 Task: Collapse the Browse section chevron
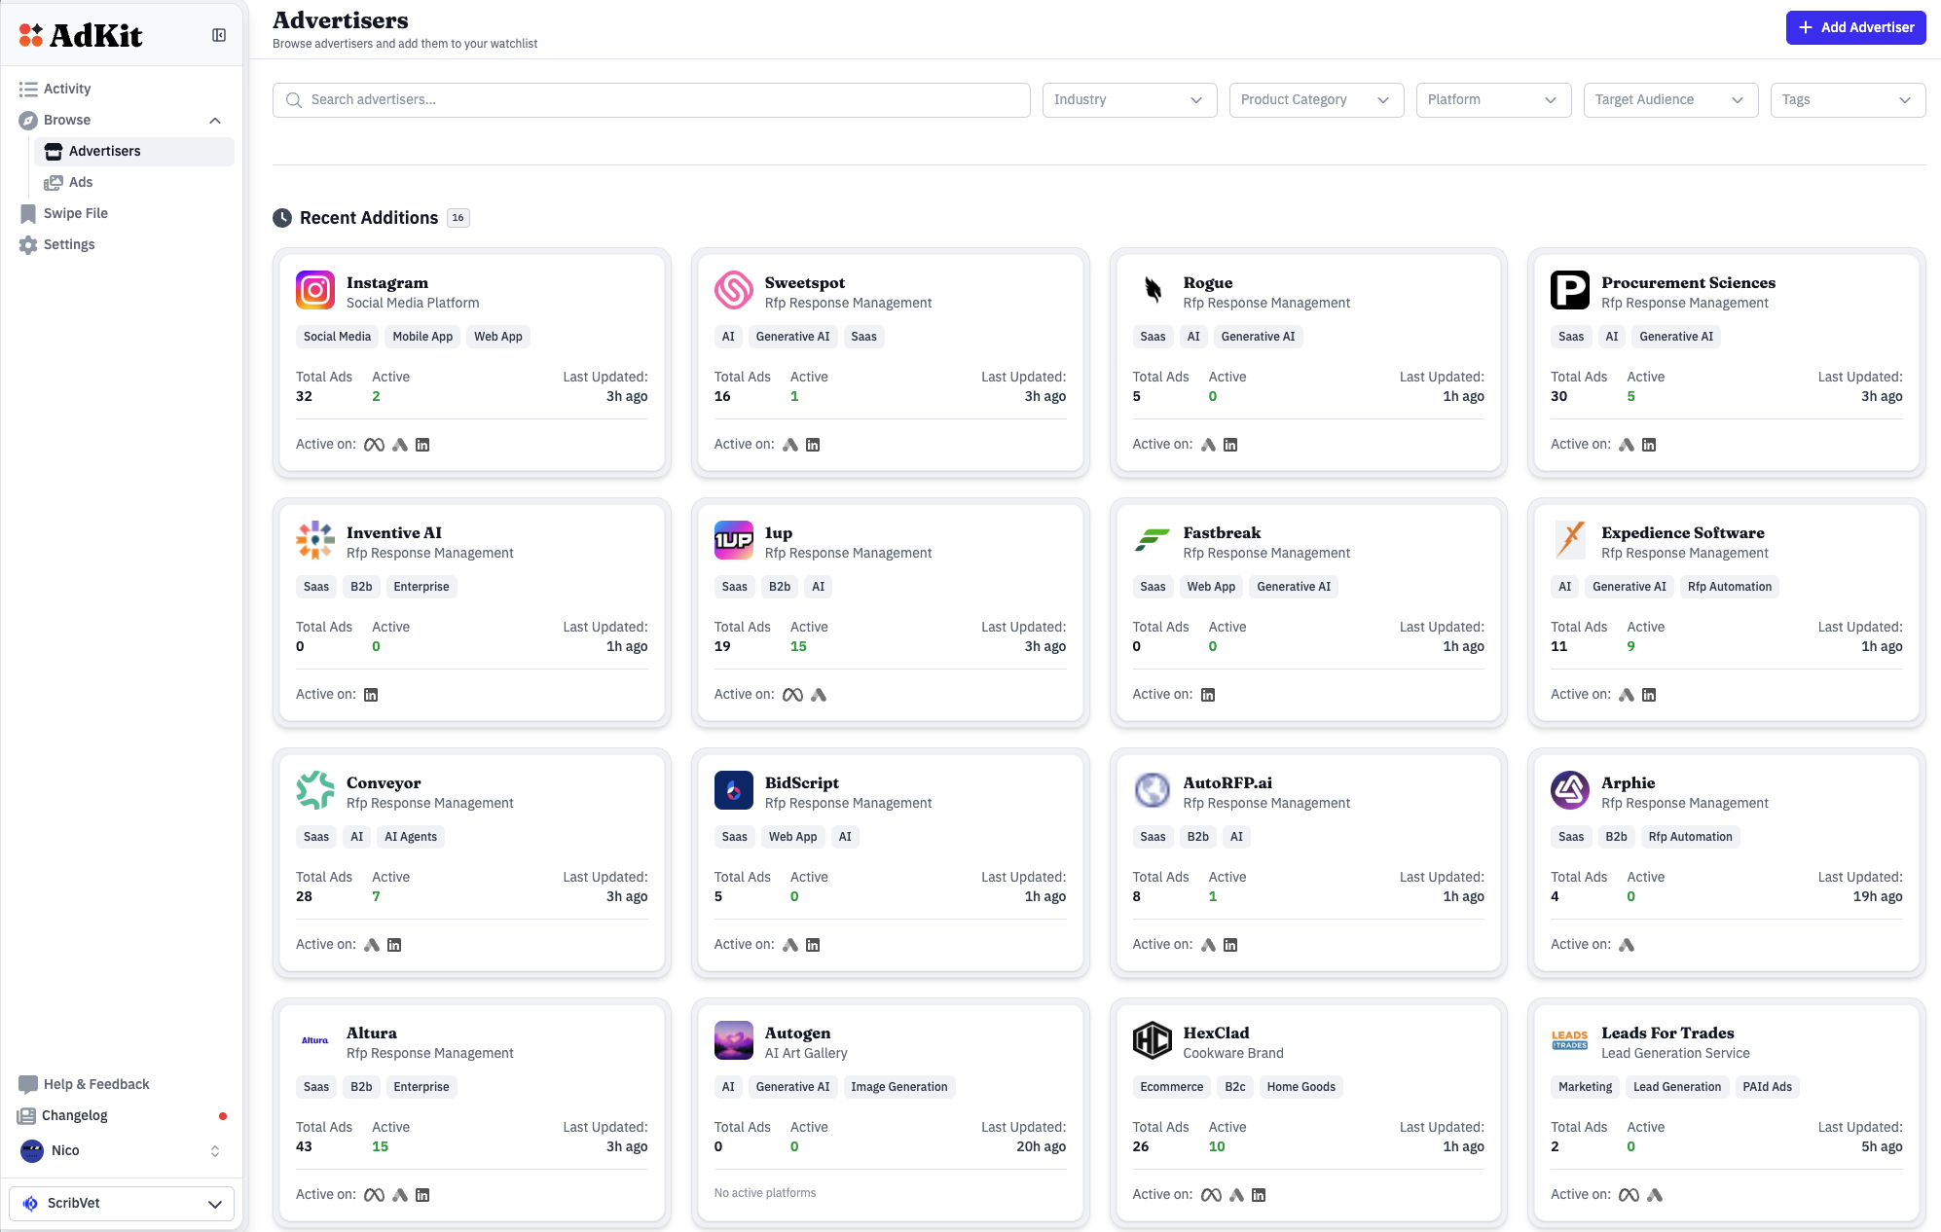coord(215,120)
